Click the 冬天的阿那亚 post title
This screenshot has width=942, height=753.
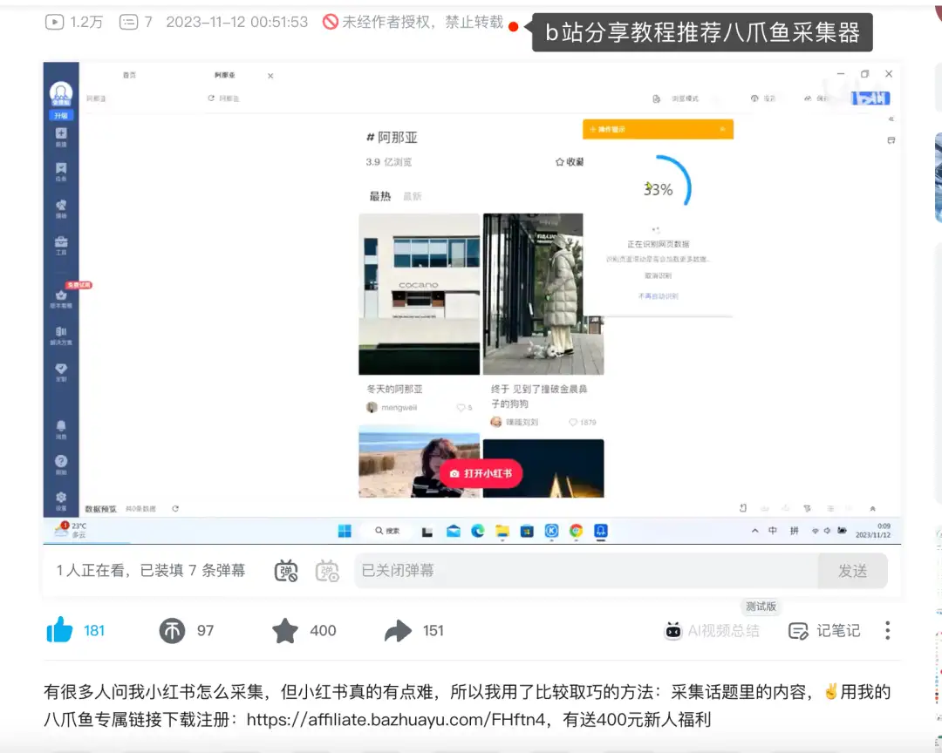(395, 389)
